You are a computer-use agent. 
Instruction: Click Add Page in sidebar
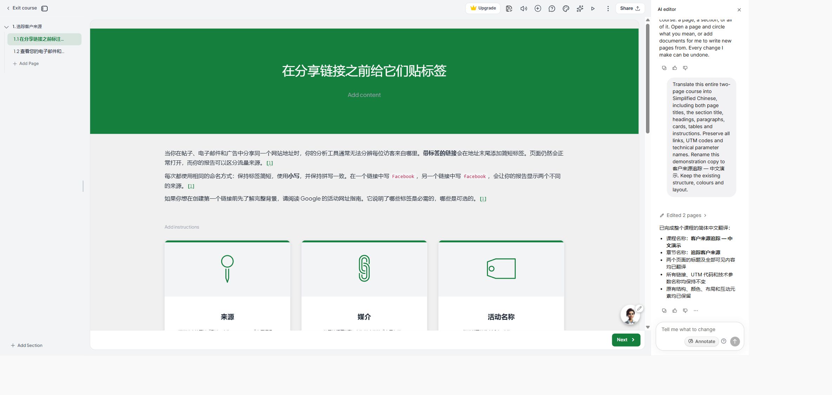pyautogui.click(x=26, y=64)
